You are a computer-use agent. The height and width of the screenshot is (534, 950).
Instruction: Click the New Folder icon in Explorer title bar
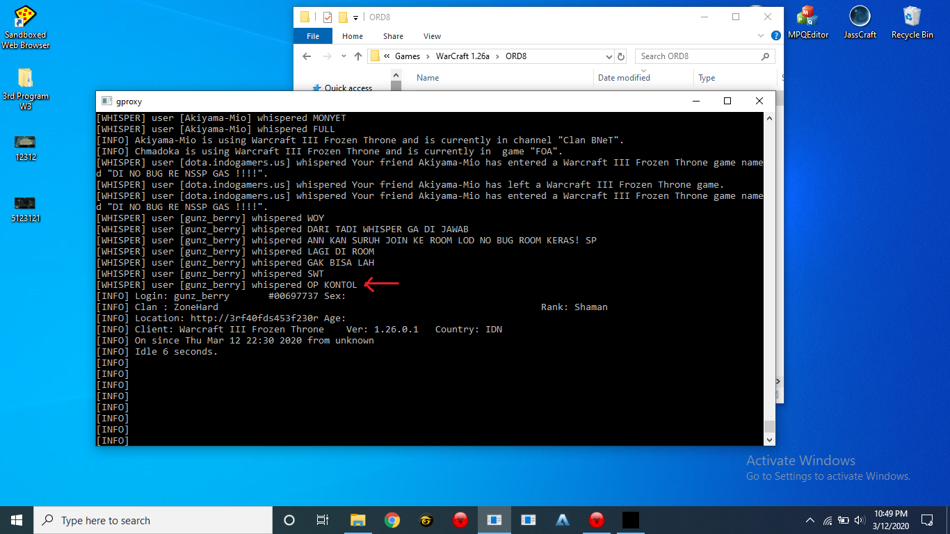click(342, 17)
